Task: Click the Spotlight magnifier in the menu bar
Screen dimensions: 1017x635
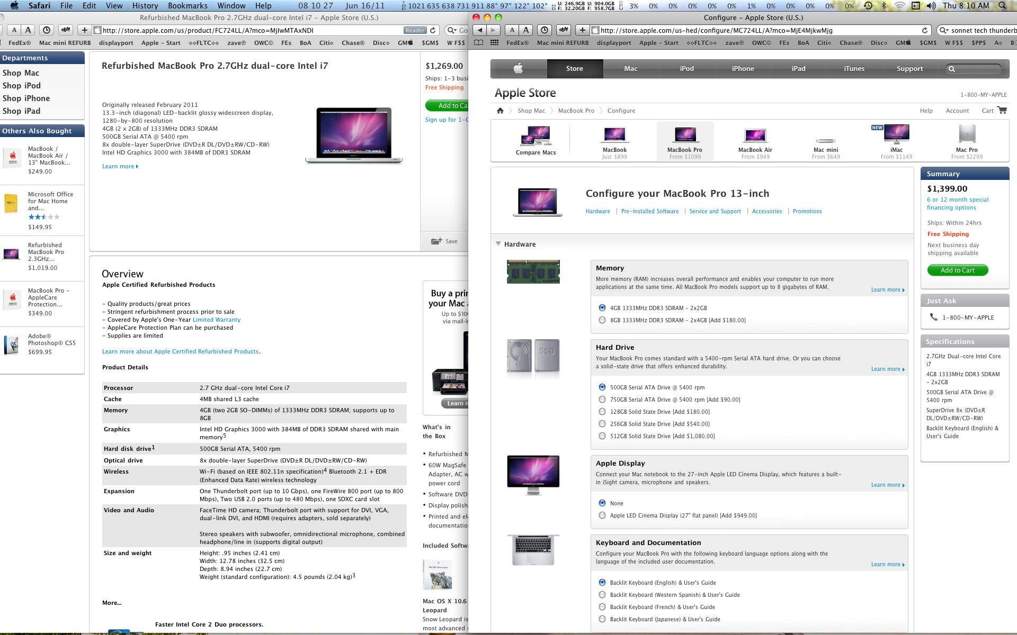Action: pos(1002,5)
